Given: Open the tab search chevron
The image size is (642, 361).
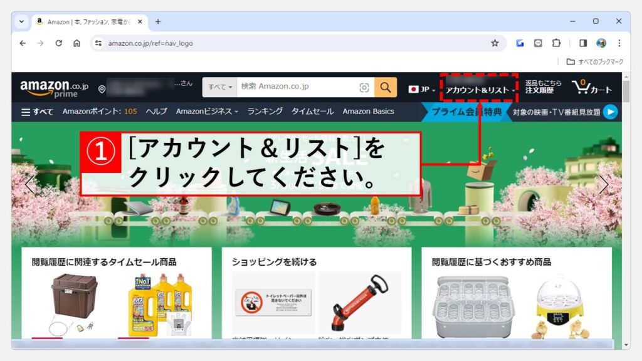Looking at the screenshot, I should 21,21.
